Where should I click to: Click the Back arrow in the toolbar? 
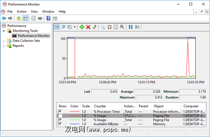click(4, 18)
